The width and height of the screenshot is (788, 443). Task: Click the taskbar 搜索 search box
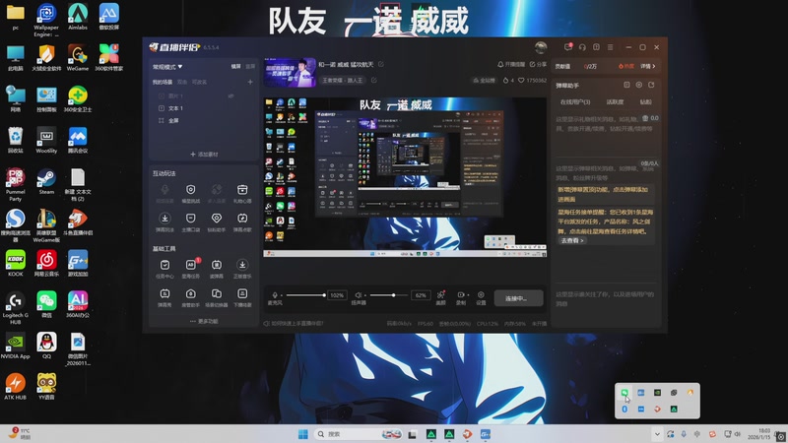click(359, 434)
